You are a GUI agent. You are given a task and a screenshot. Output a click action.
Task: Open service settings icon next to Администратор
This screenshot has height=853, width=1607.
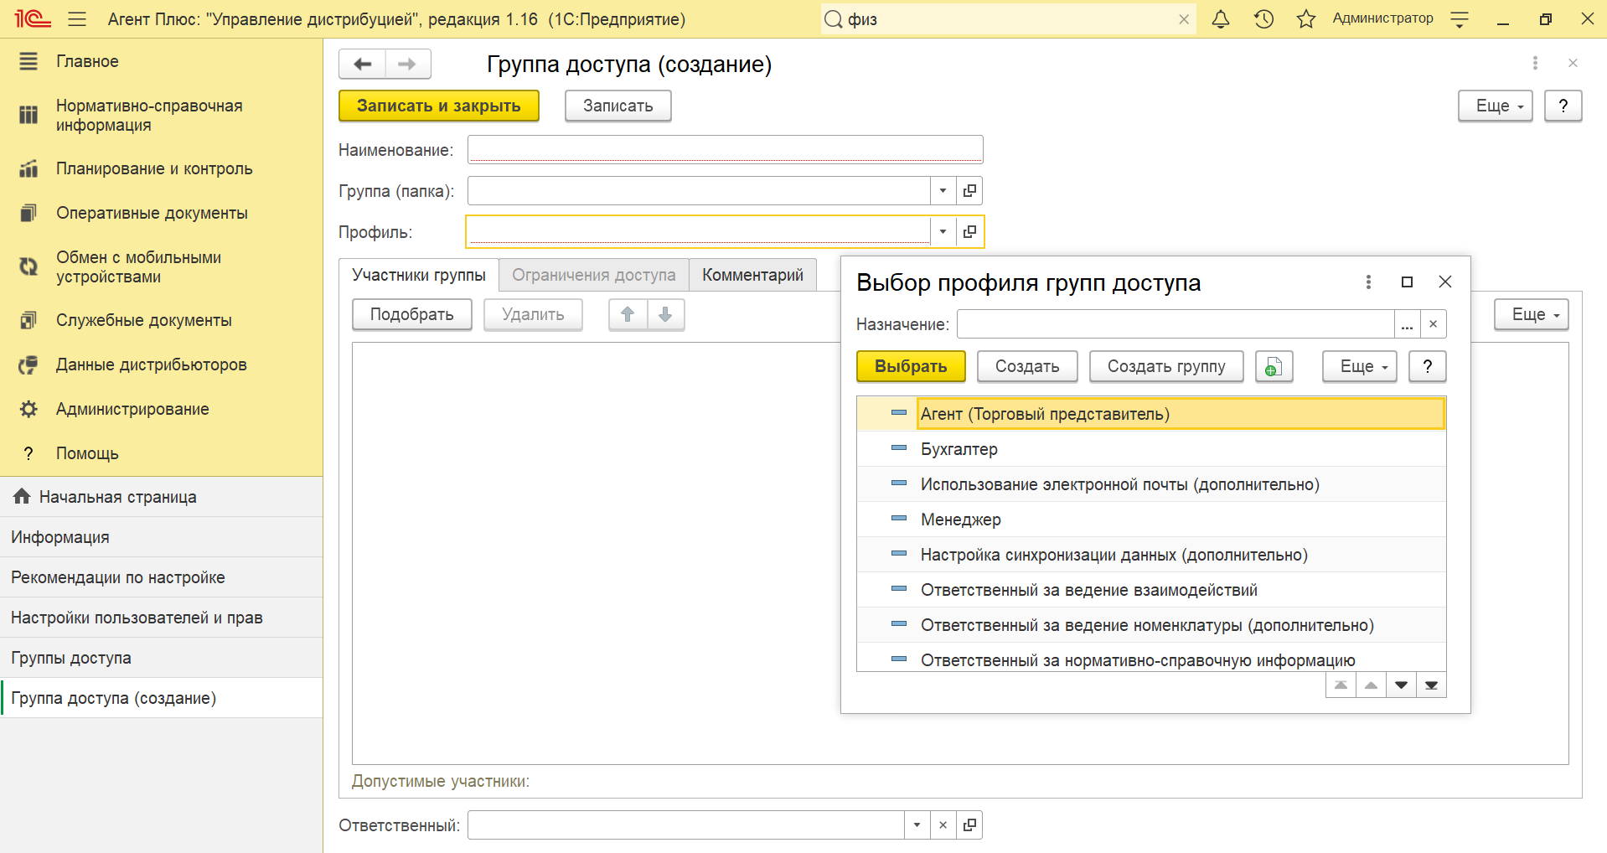pos(1460,18)
